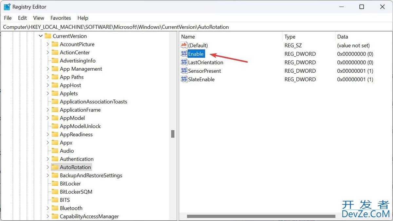Image resolution: width=393 pixels, height=221 pixels.
Task: Expand the CapabilityAccessManager key
Action: 47,216
